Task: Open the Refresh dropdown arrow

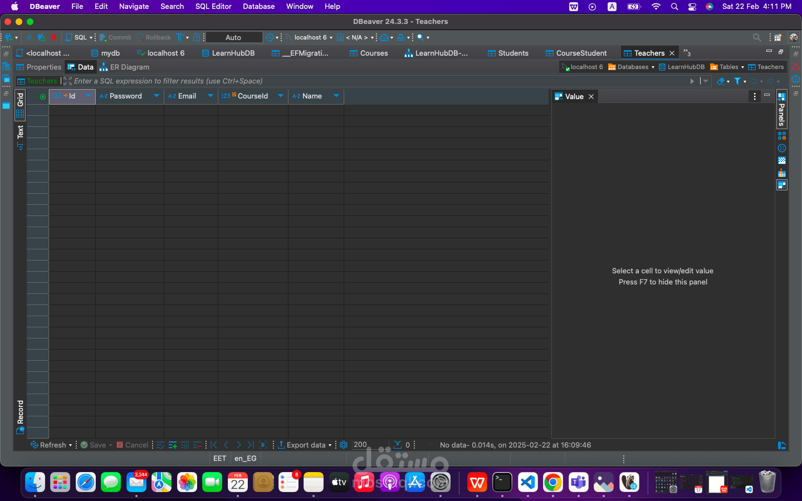Action: click(70, 445)
